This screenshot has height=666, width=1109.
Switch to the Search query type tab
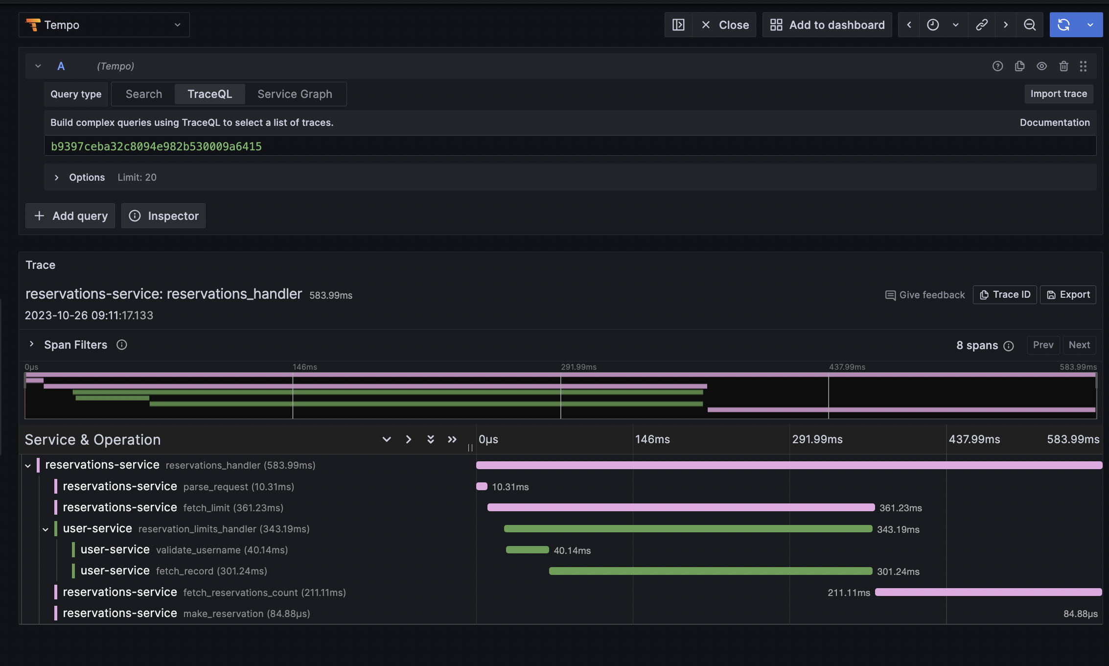143,94
